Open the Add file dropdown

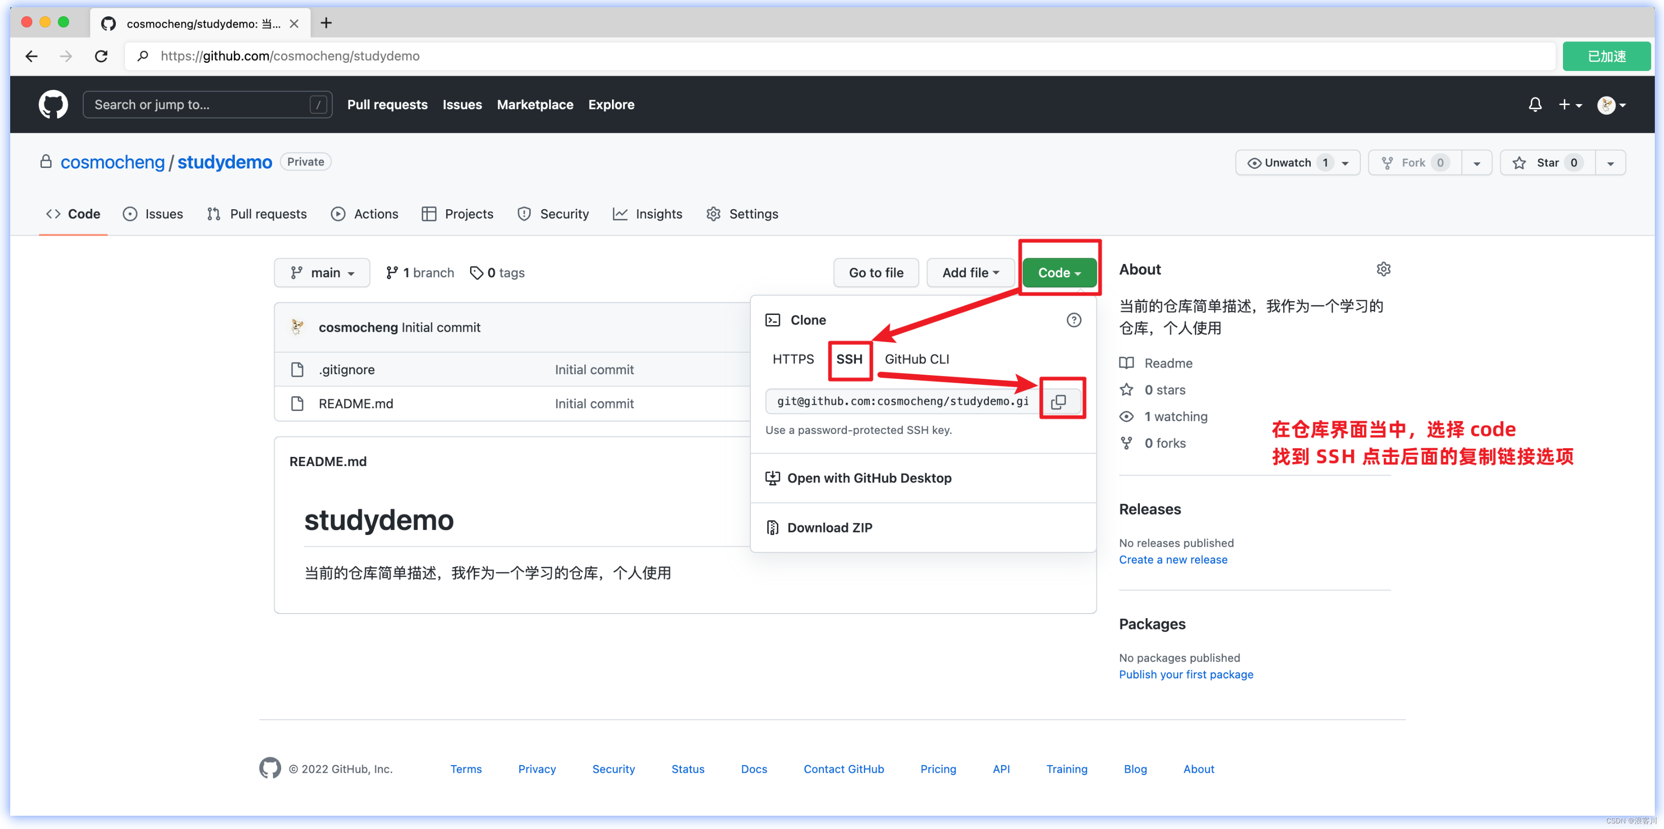click(970, 273)
